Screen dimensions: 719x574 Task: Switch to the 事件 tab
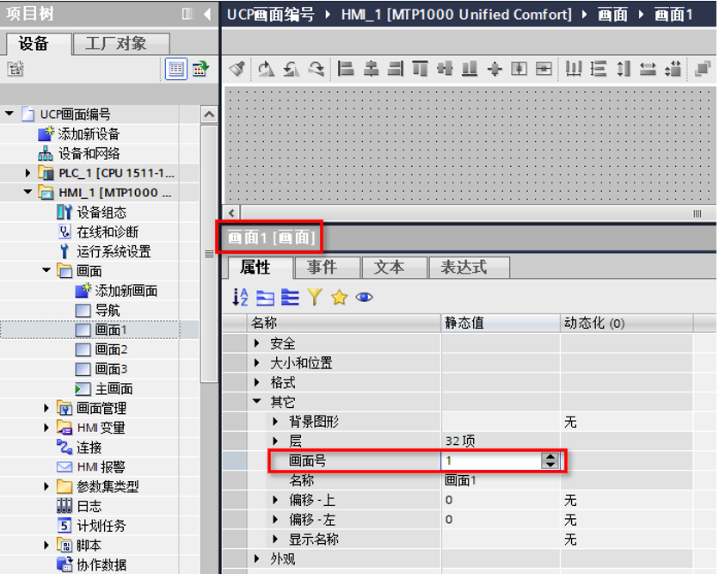point(322,268)
